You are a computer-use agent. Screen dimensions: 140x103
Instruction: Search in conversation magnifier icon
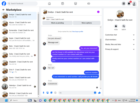(124, 26)
